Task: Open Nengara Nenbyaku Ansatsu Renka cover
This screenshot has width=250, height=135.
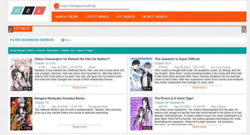Action: pyautogui.click(x=21, y=114)
